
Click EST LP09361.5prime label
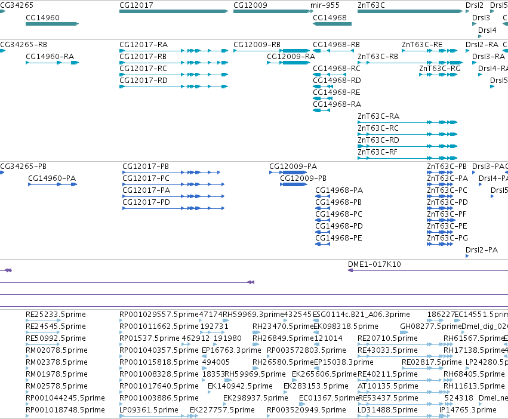coord(149,410)
